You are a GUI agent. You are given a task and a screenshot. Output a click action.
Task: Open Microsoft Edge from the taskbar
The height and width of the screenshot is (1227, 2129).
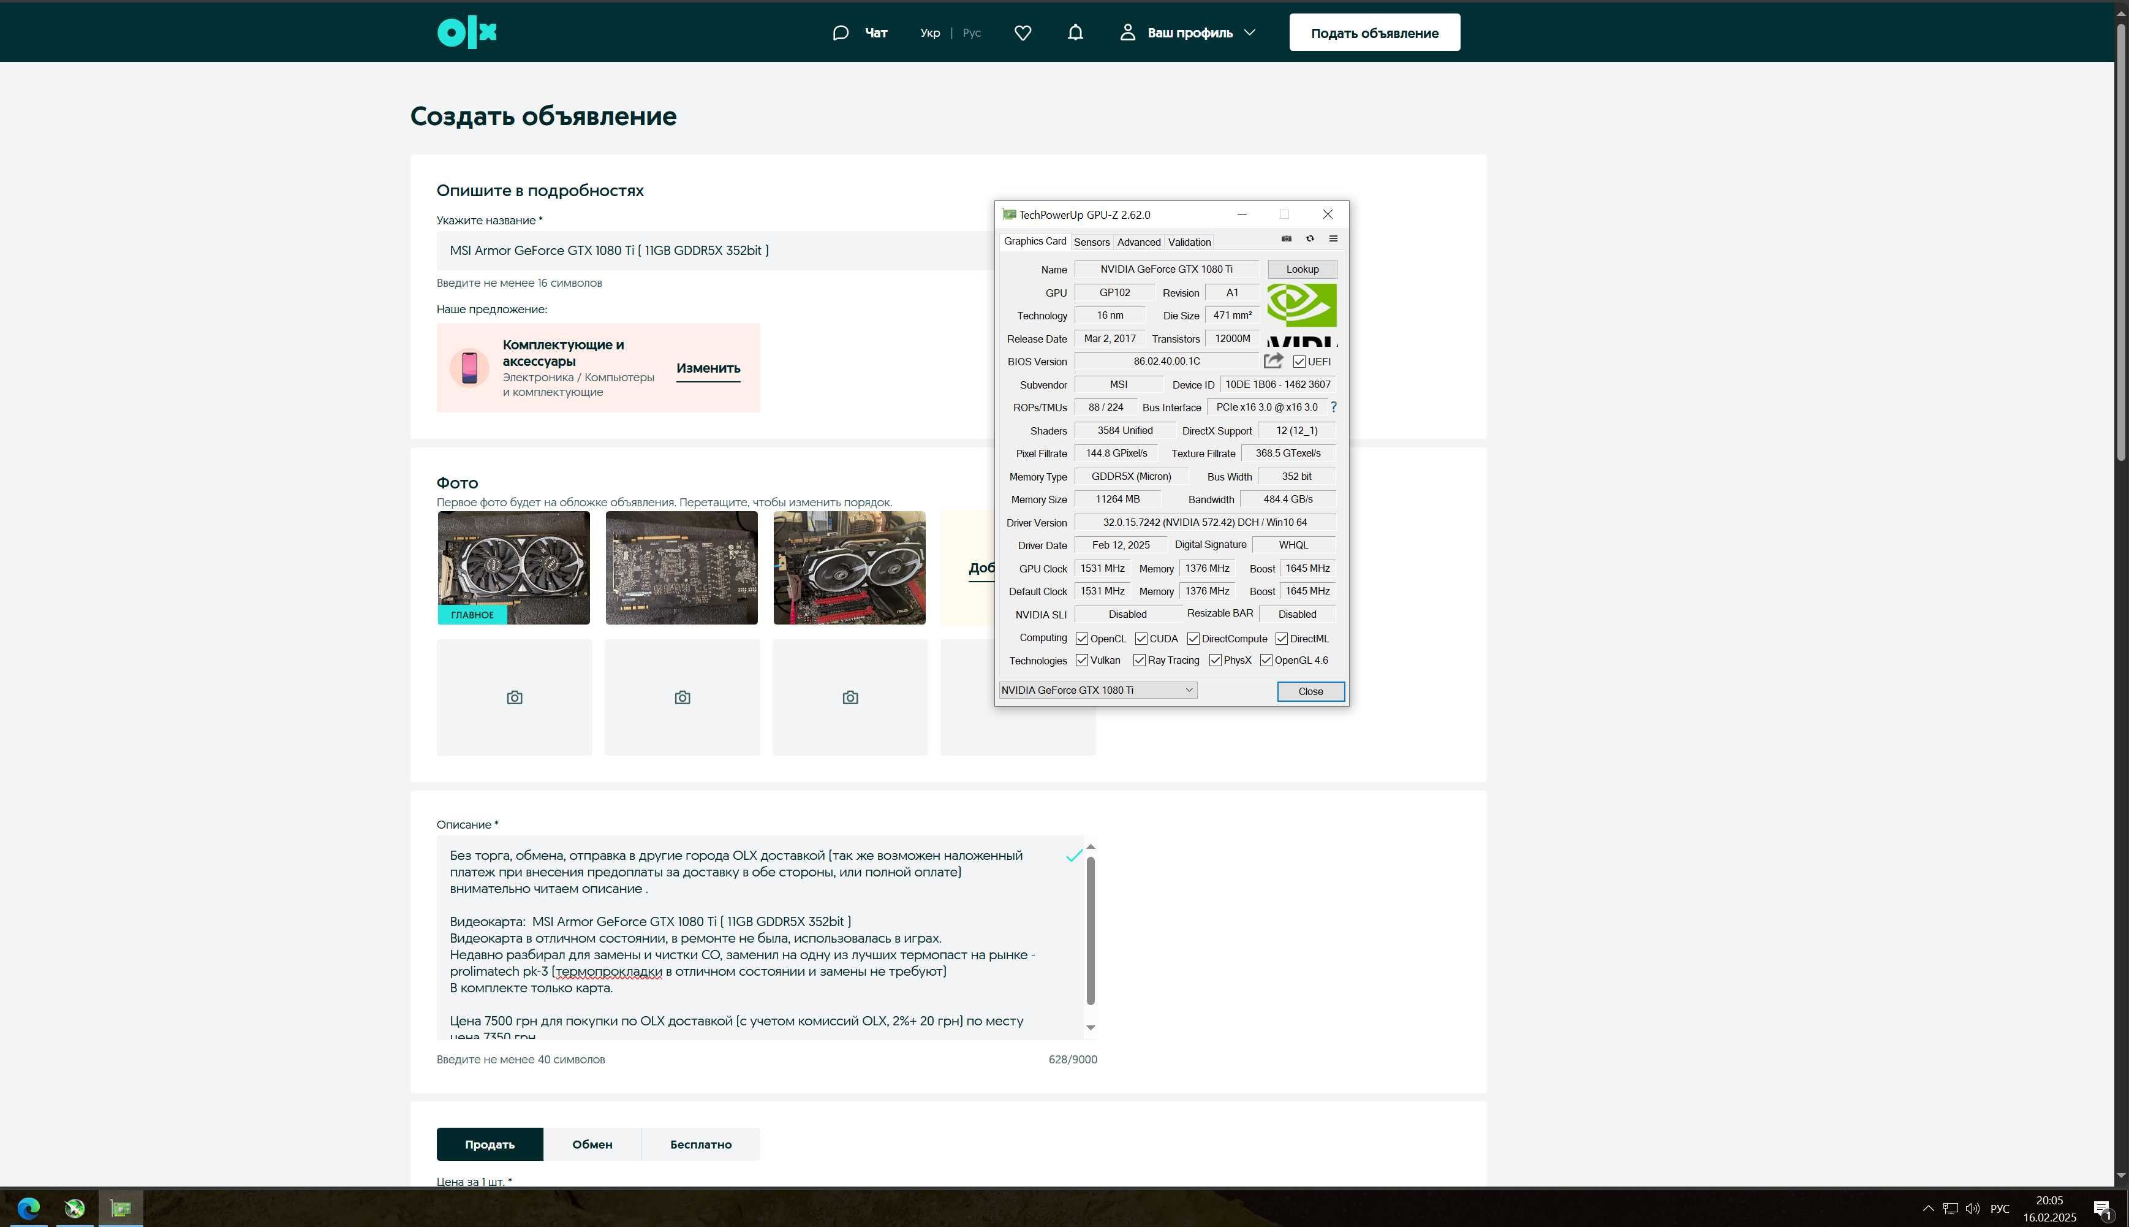tap(29, 1209)
